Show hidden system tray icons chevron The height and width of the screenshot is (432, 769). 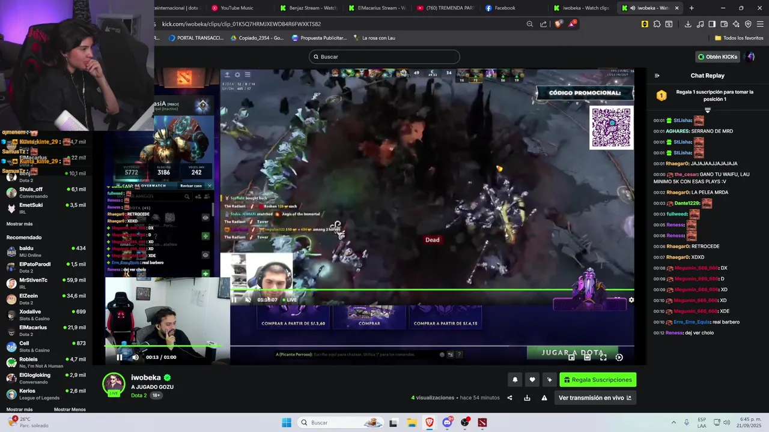673,422
